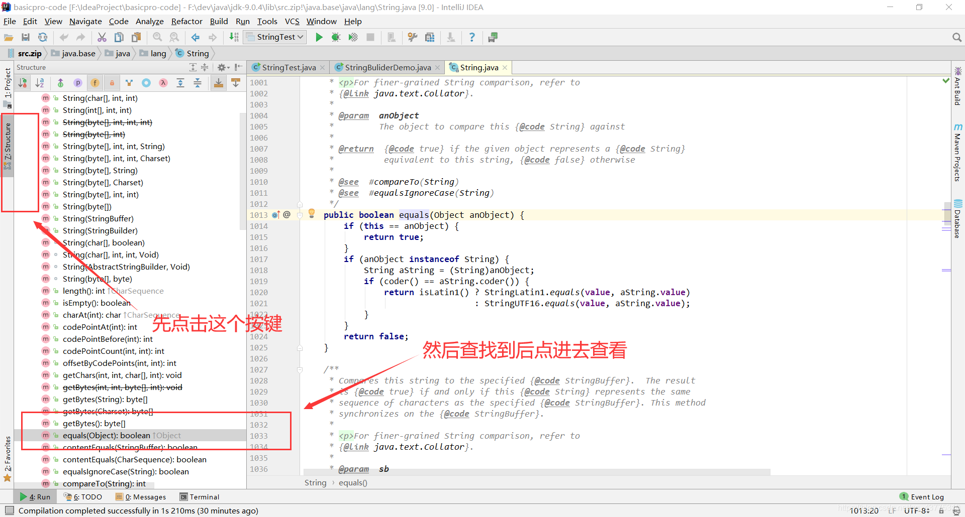Toggle Show Lambdas filter
The image size is (965, 517).
(x=163, y=83)
